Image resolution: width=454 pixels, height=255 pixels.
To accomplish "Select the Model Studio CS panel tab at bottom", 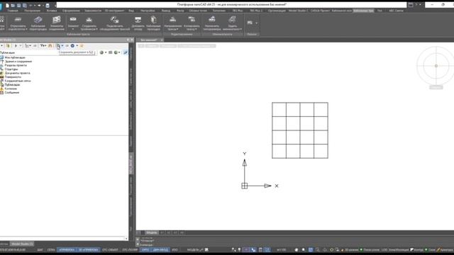I will pyautogui.click(x=22, y=244).
